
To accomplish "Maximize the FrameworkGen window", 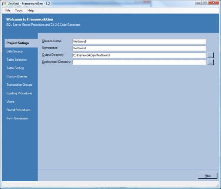I will (x=205, y=2).
